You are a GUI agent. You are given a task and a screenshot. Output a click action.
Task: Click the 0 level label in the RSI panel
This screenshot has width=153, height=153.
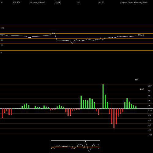[x=2, y=52]
